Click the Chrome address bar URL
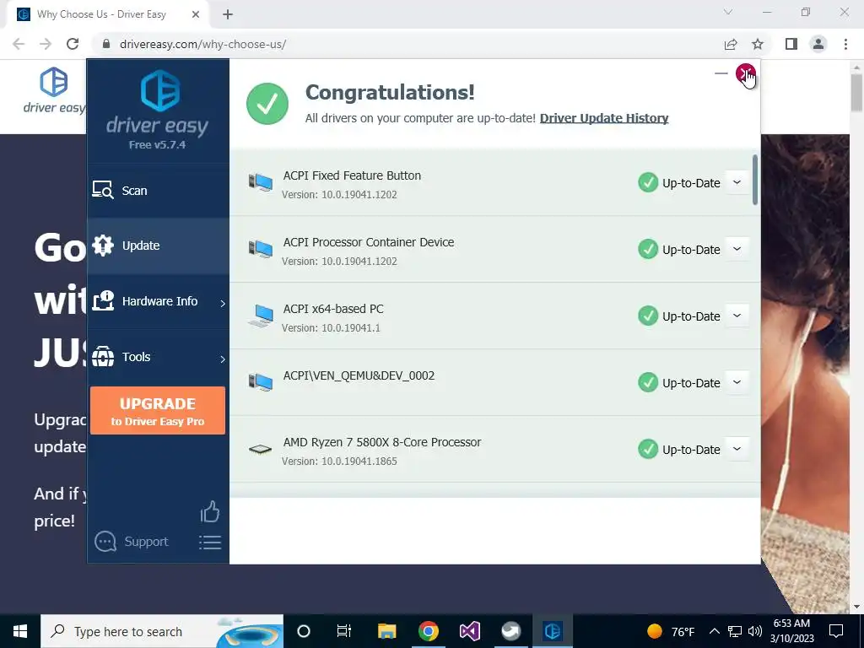 202,44
